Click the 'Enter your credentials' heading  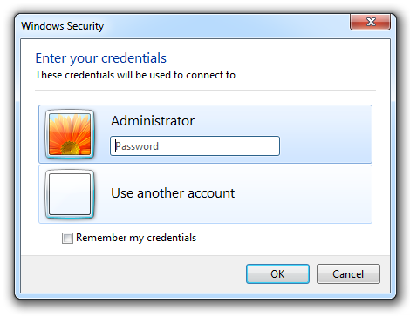click(100, 58)
